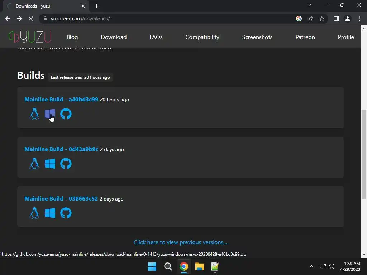This screenshot has width=367, height=275.
Task: View the Screenshots page
Action: click(257, 37)
